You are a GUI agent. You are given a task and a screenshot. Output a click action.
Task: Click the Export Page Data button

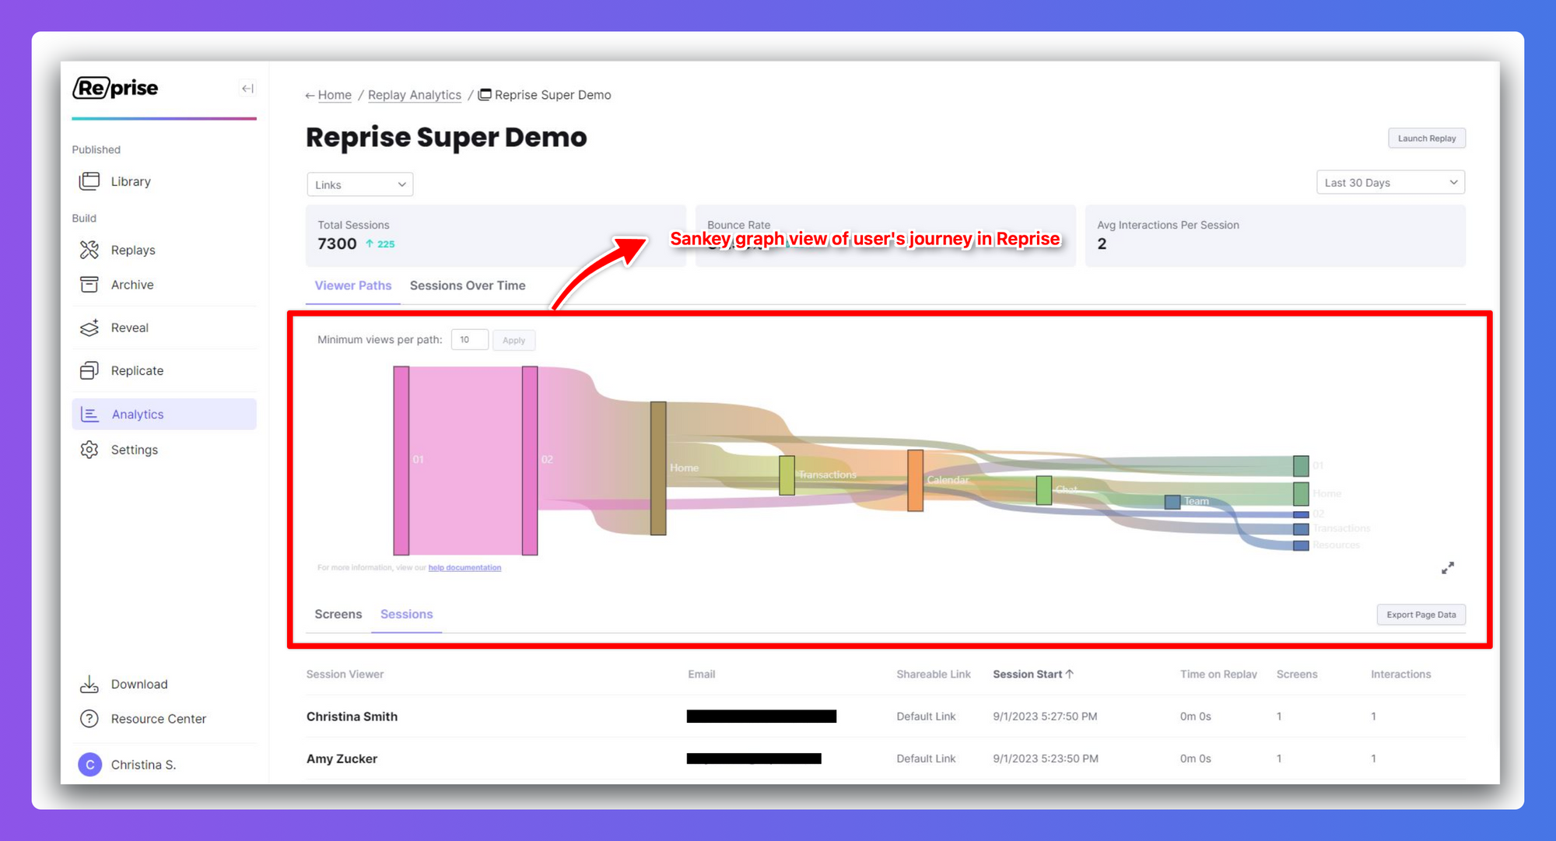[x=1421, y=615]
